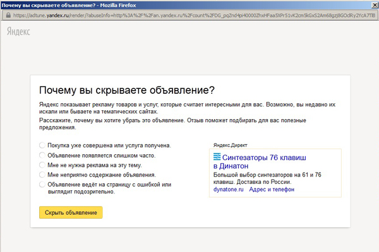The width and height of the screenshot is (379, 252).
Task: Click the 'Почему вы скрываете объявление?' heading
Action: click(127, 90)
